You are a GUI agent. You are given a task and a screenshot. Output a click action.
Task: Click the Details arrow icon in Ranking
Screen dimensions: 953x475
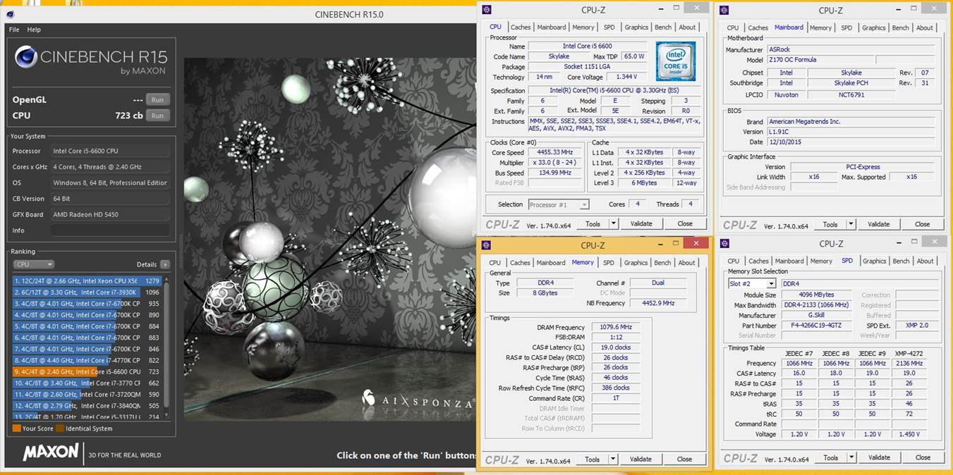[x=165, y=264]
